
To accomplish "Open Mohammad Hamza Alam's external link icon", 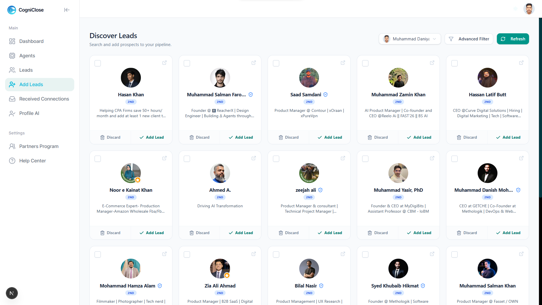I will tap(165, 254).
